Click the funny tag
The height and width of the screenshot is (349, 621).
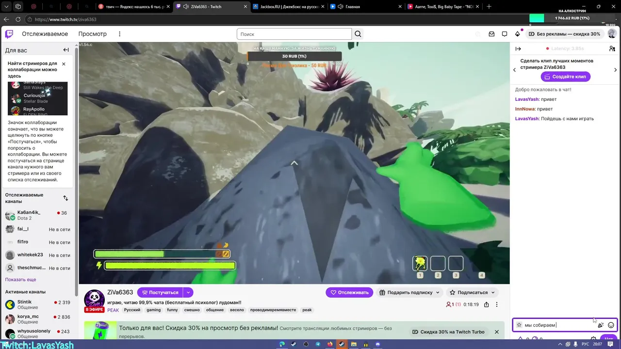(172, 310)
